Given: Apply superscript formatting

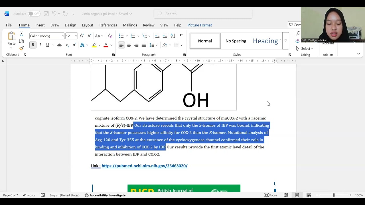Looking at the screenshot, I should pos(74,45).
